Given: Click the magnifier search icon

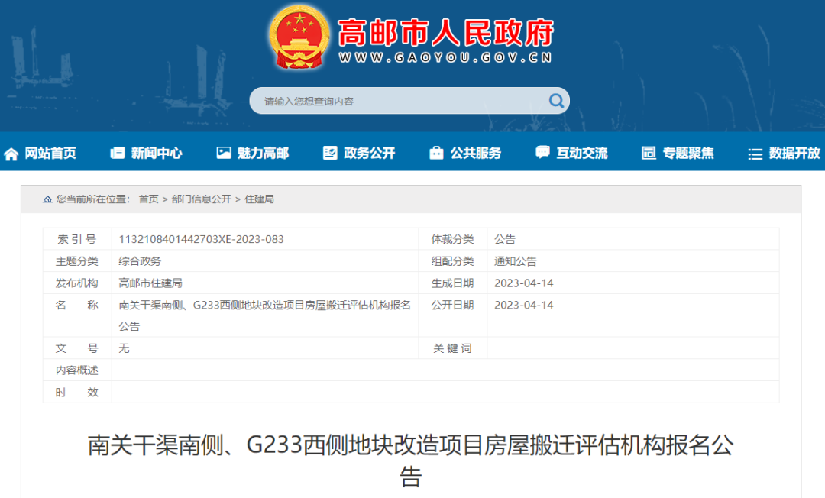Looking at the screenshot, I should (x=555, y=101).
